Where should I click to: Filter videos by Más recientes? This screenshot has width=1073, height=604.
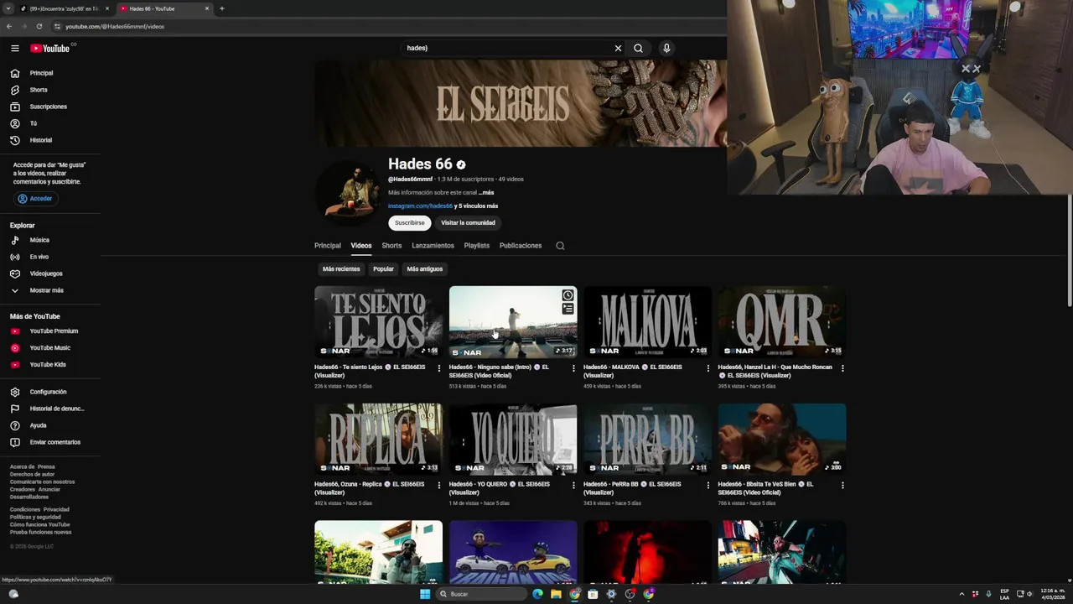click(x=341, y=269)
